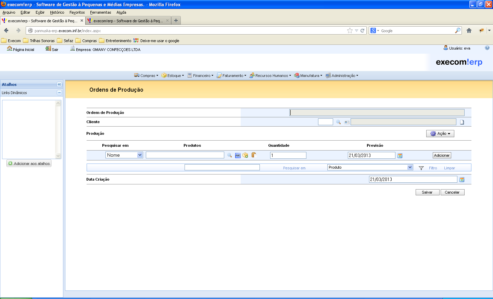The image size is (493, 299).
Task: Open the Faturamento menu dropdown
Action: tap(231, 76)
